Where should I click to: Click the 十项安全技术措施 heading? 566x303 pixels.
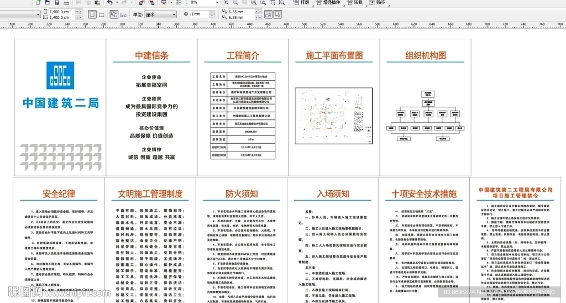[424, 194]
